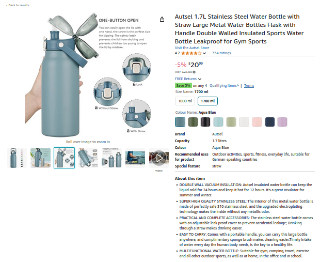Screen dimensions: 320x262
Task: Select the 1000 ml size option
Action: (185, 101)
